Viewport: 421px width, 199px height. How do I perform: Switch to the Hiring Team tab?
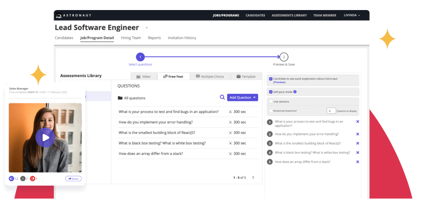pos(131,38)
